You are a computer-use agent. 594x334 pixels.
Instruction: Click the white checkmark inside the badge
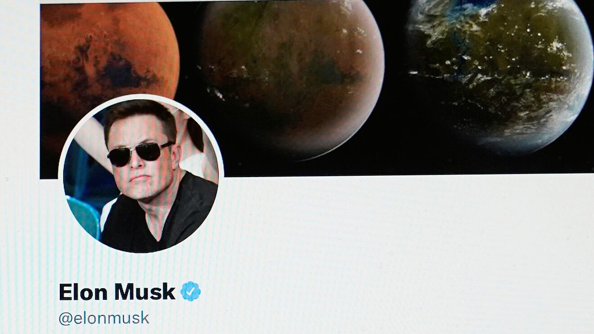click(x=191, y=292)
